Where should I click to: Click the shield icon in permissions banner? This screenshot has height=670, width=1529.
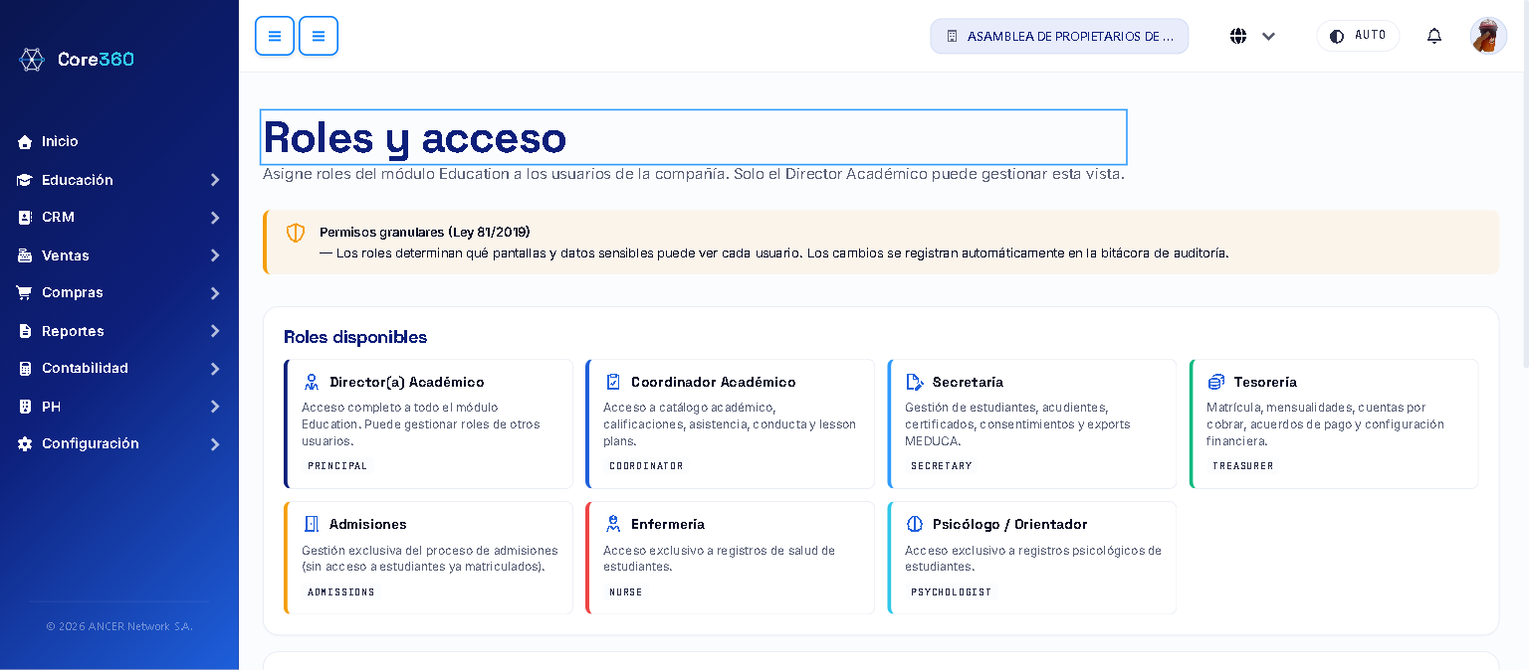pos(296,233)
